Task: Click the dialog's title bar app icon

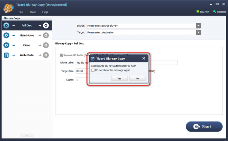Action: click(x=93, y=59)
